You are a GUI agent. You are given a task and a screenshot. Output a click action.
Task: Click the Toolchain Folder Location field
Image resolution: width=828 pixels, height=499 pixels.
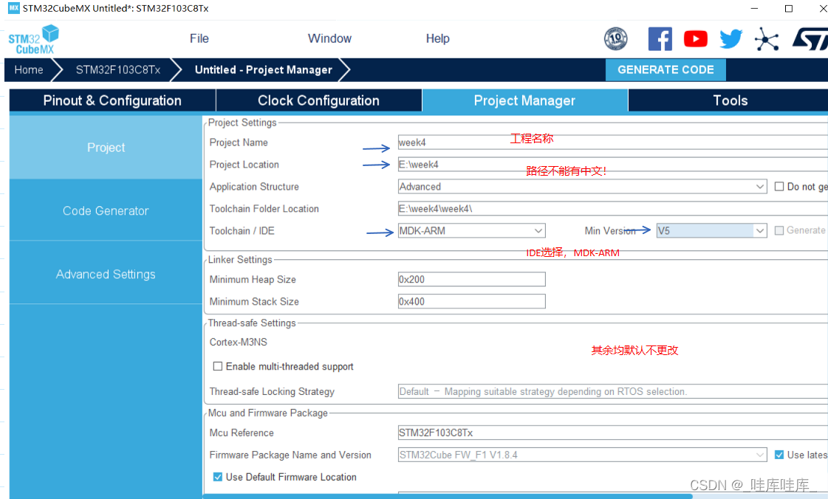(612, 209)
